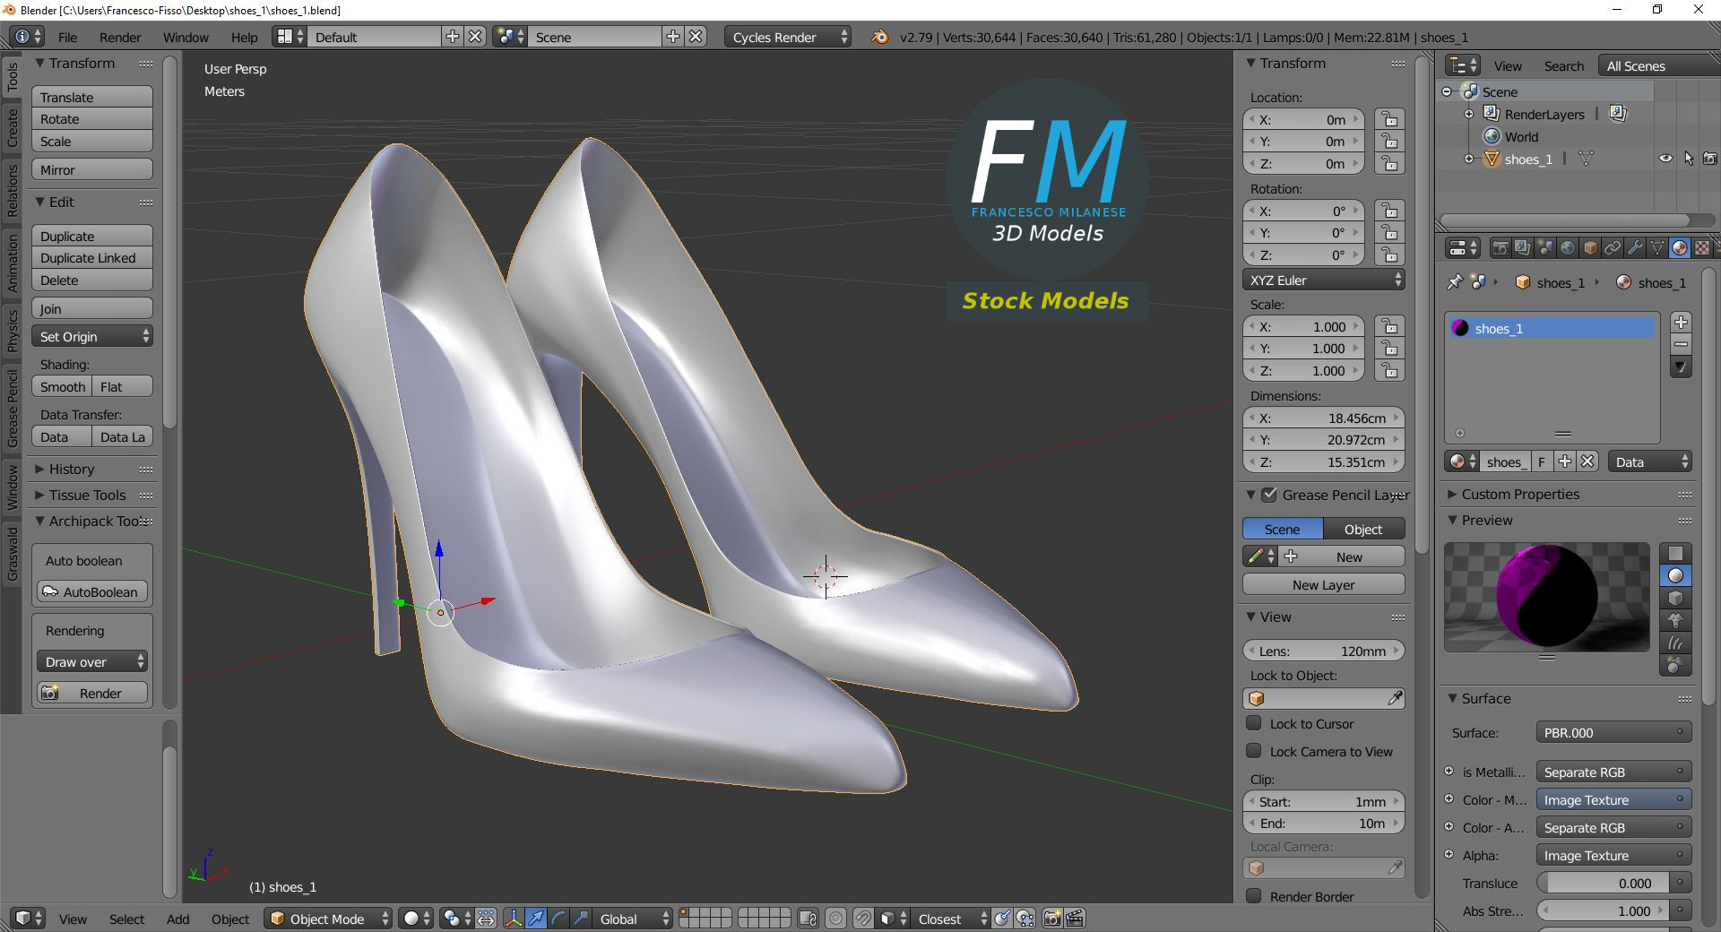
Task: Toggle 3D manipulator axes icon
Action: point(514,919)
